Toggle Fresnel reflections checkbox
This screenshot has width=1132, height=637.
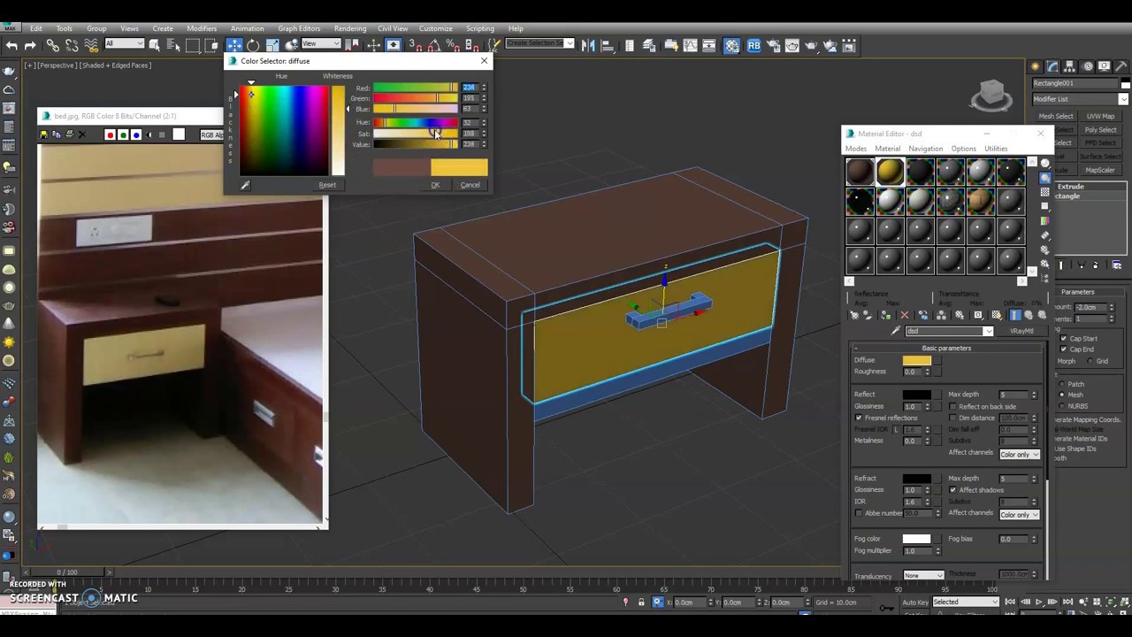click(859, 418)
